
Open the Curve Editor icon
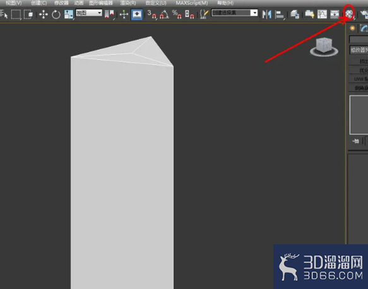click(x=322, y=14)
